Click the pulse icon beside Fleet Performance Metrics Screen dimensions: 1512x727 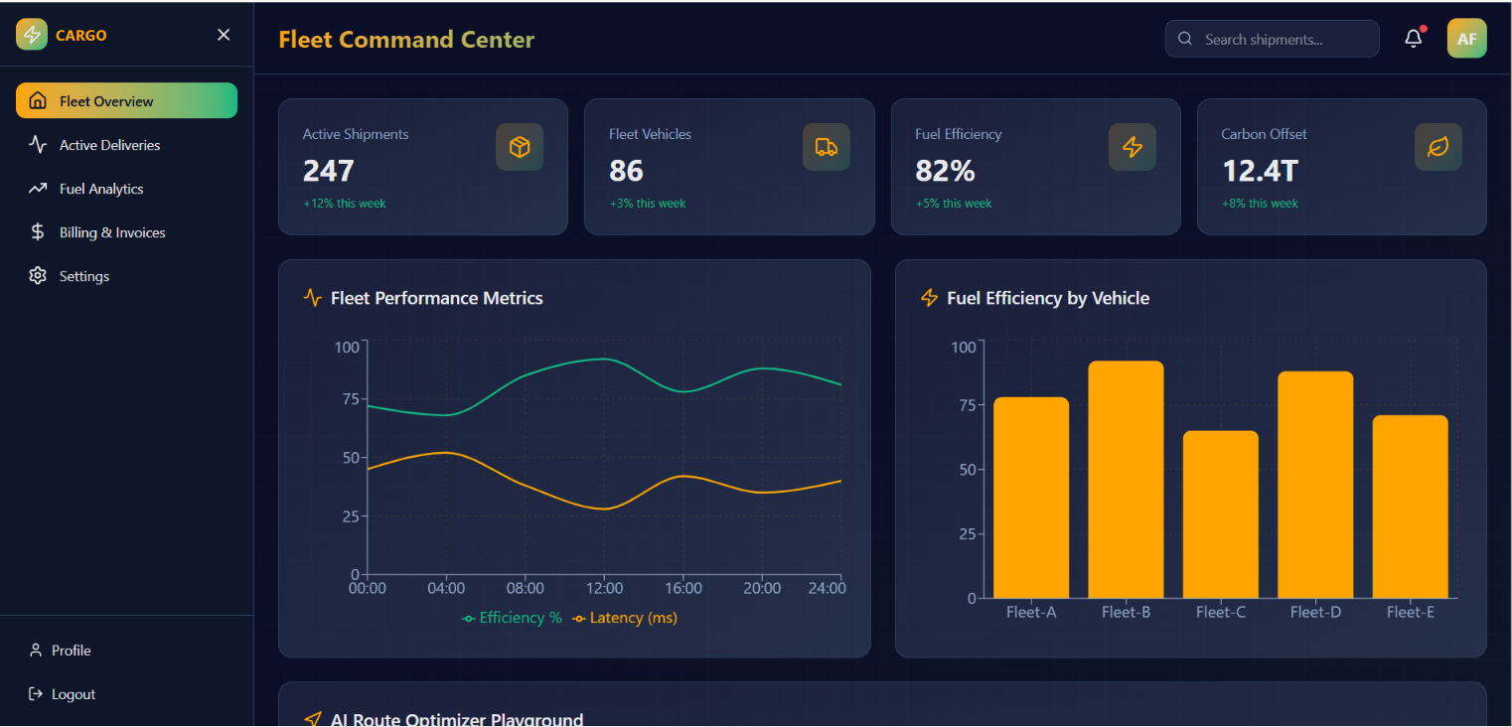pos(313,297)
